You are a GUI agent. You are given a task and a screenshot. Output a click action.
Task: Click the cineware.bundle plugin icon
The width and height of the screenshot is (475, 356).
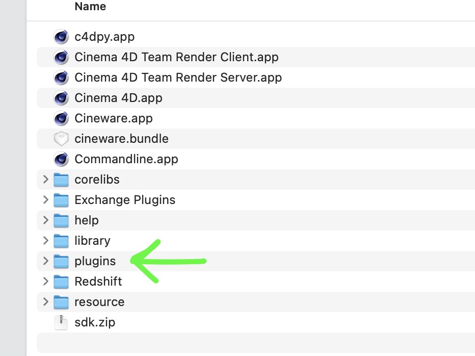[x=61, y=139]
